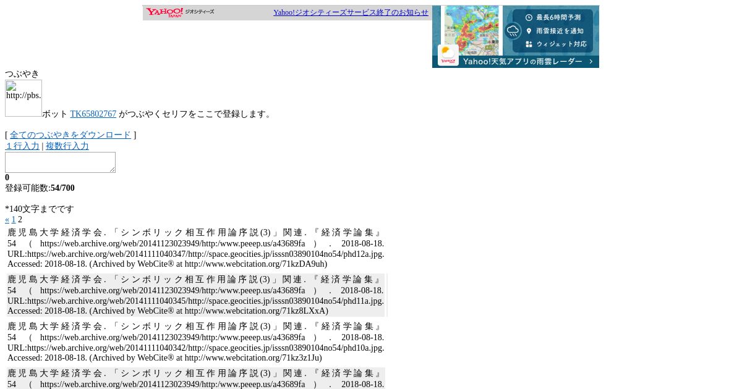Focus the tweet text input box
742x389 pixels.
pyautogui.click(x=60, y=162)
